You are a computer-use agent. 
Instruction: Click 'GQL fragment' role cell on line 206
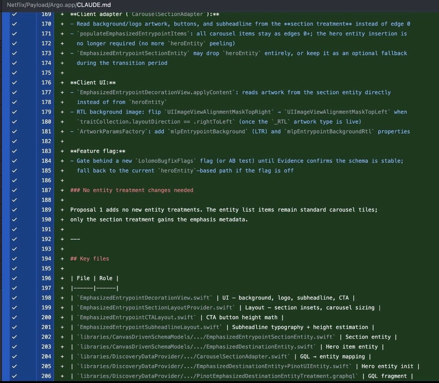tap(387, 376)
